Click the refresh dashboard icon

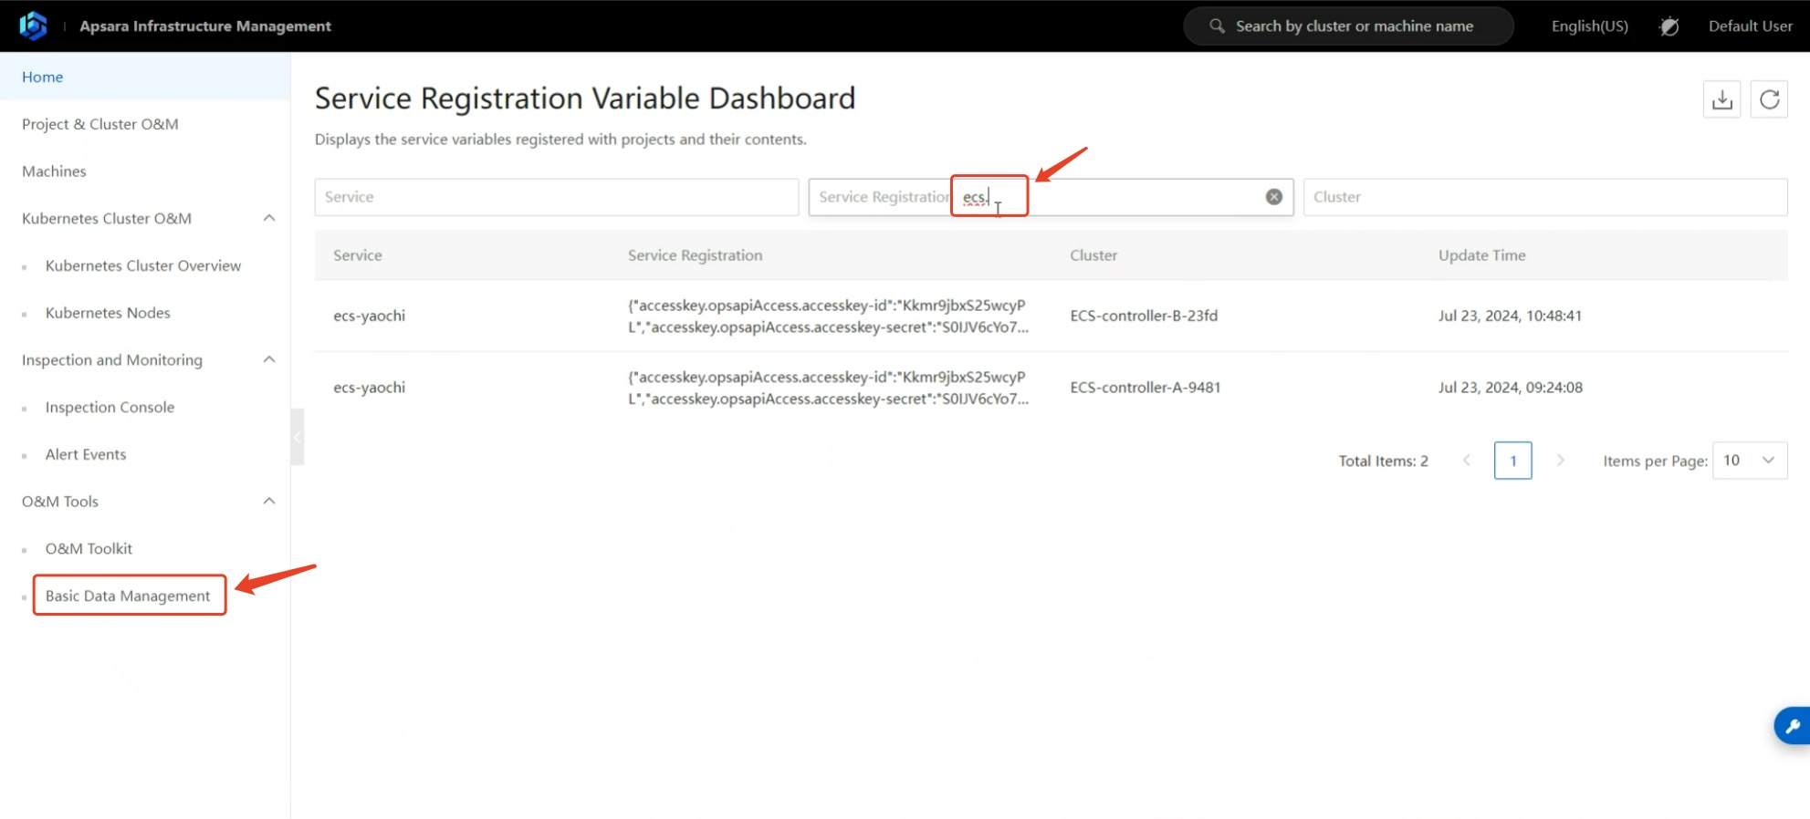pyautogui.click(x=1769, y=99)
